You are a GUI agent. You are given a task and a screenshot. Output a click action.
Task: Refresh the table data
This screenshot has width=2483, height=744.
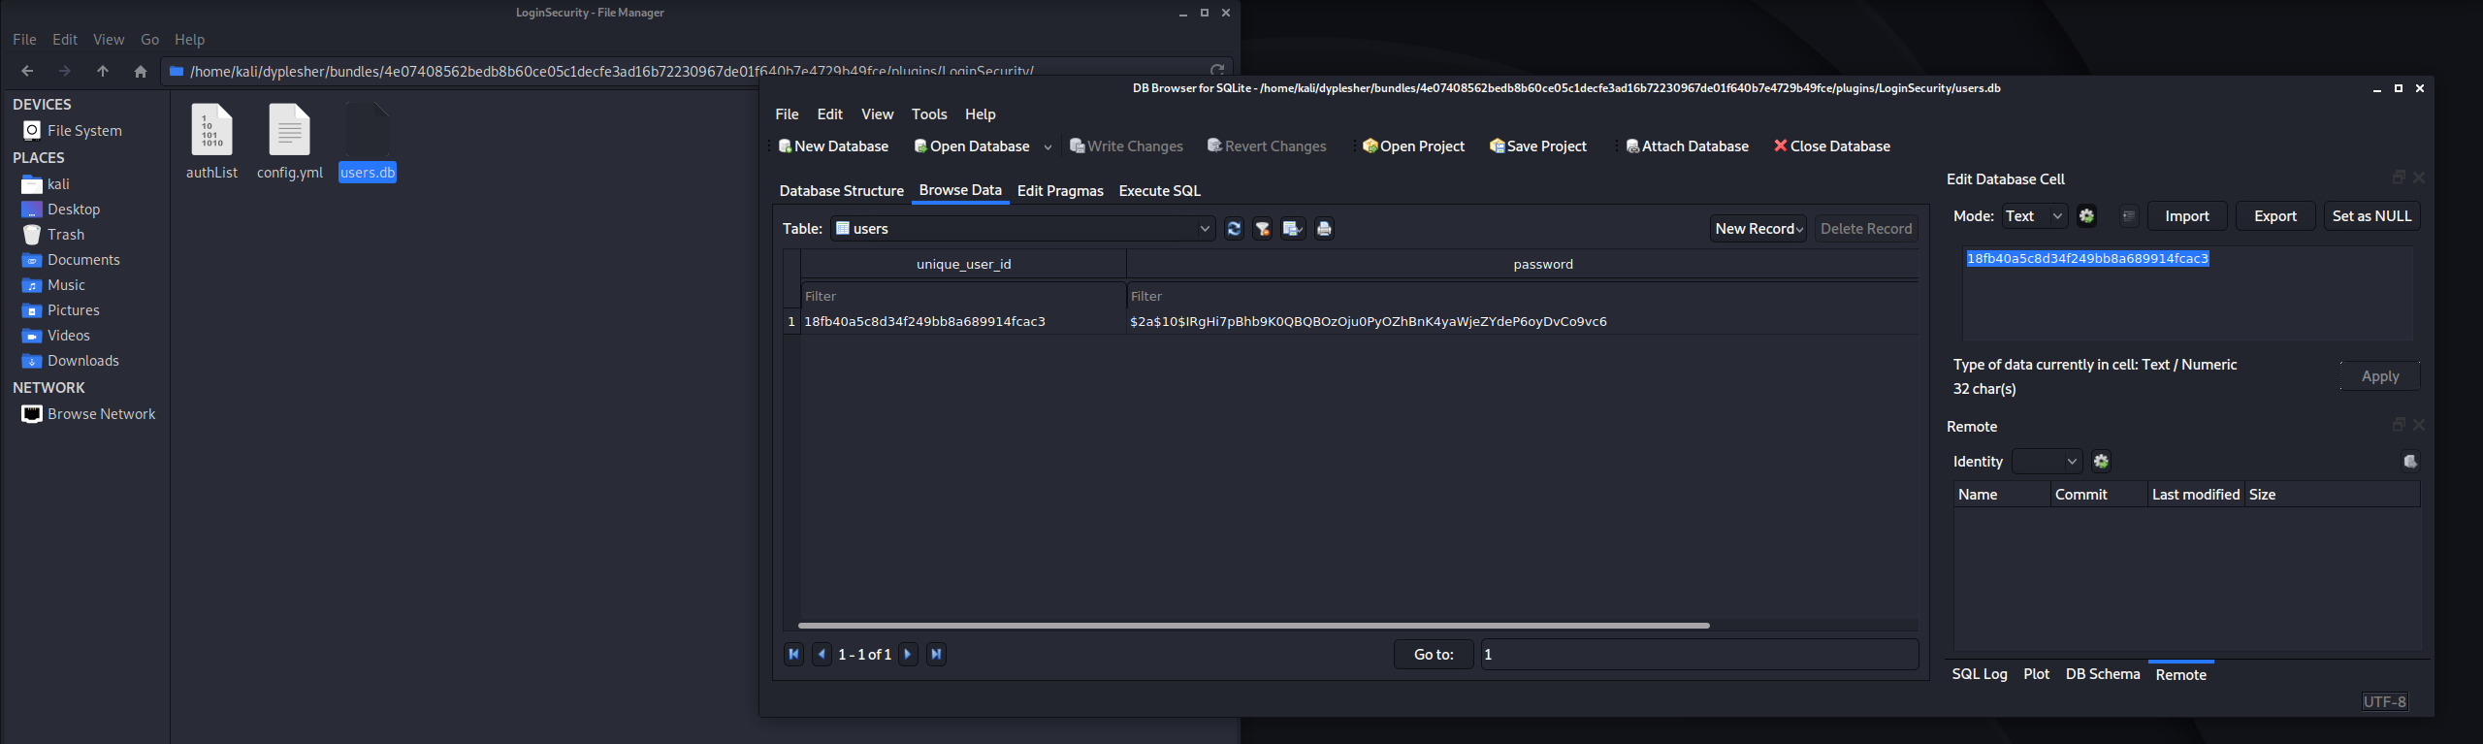tap(1234, 229)
